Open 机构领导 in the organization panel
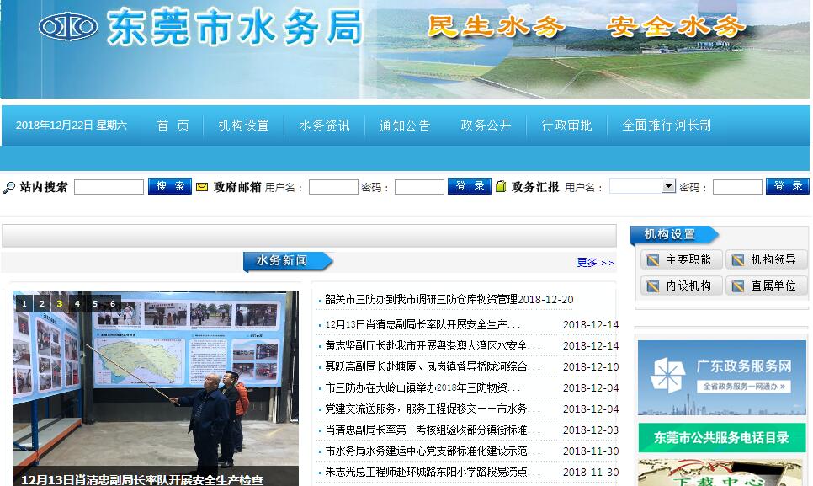813x486 pixels. coord(765,260)
